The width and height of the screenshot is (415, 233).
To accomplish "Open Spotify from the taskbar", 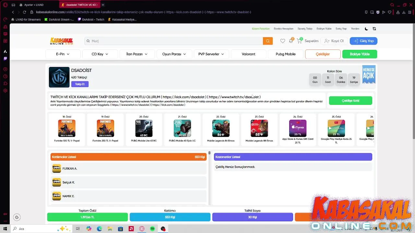I will pos(152,229).
